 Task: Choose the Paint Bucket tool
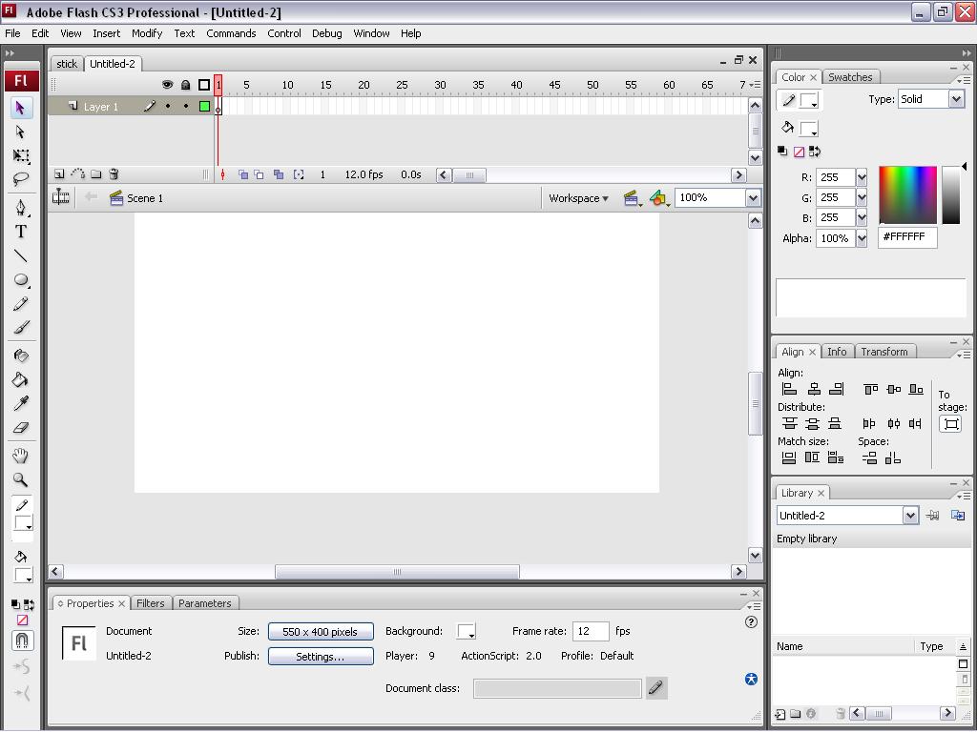(x=21, y=380)
